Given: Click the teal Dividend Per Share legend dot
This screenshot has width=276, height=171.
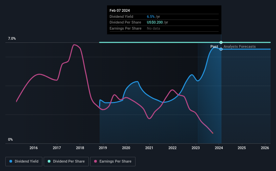Looking at the screenshot, I should coord(49,161).
